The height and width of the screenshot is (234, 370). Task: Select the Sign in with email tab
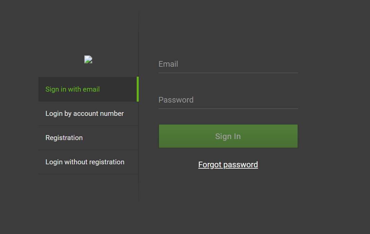coord(73,89)
